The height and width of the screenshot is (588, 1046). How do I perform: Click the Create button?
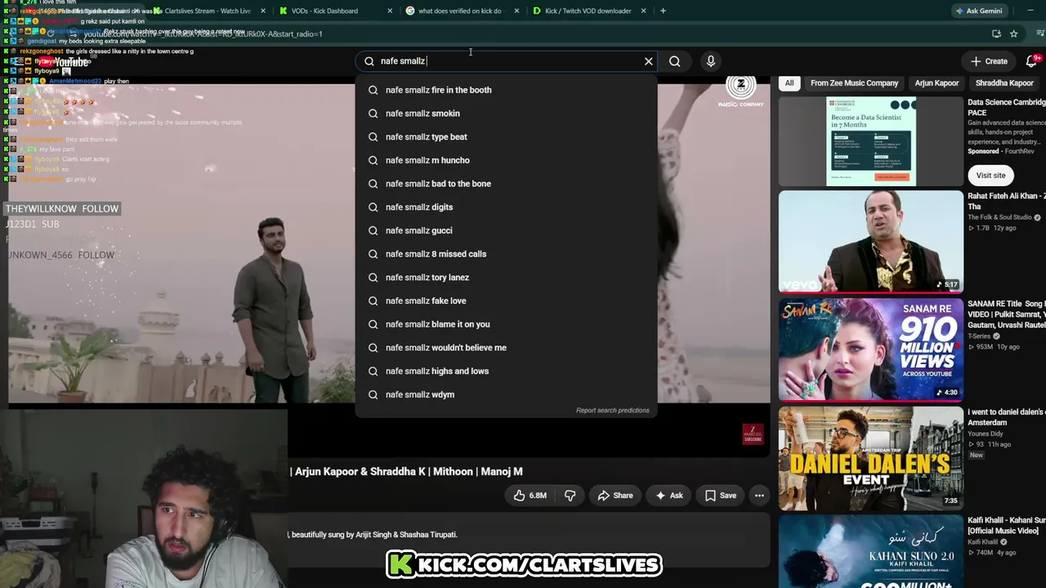click(x=989, y=61)
